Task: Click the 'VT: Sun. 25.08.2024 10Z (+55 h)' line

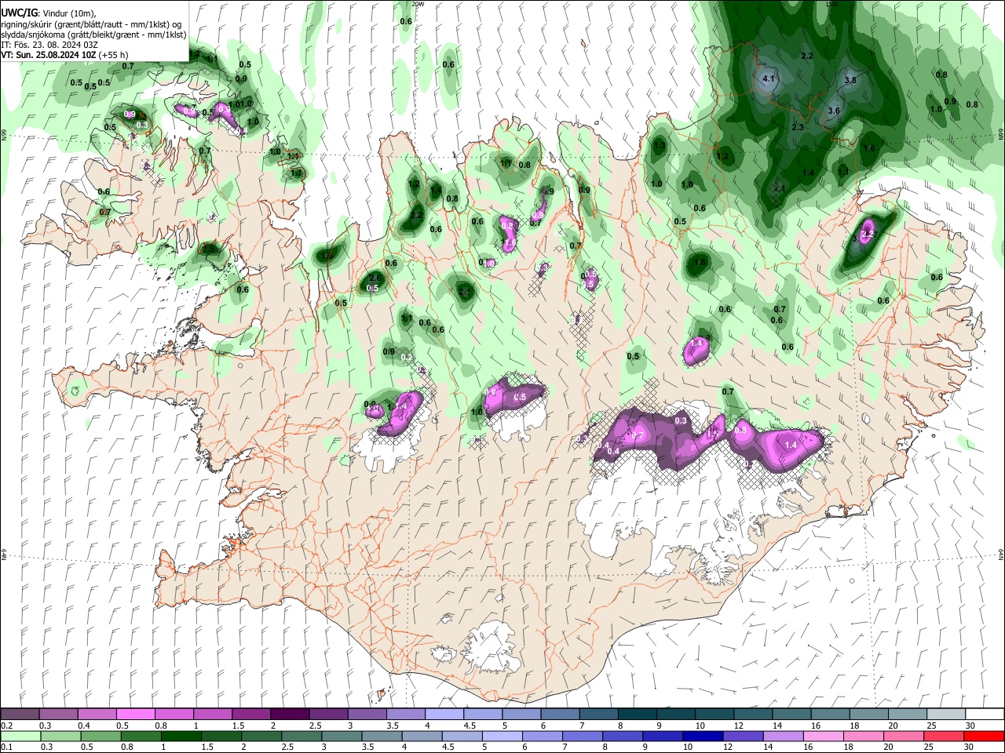Action: pyautogui.click(x=64, y=55)
